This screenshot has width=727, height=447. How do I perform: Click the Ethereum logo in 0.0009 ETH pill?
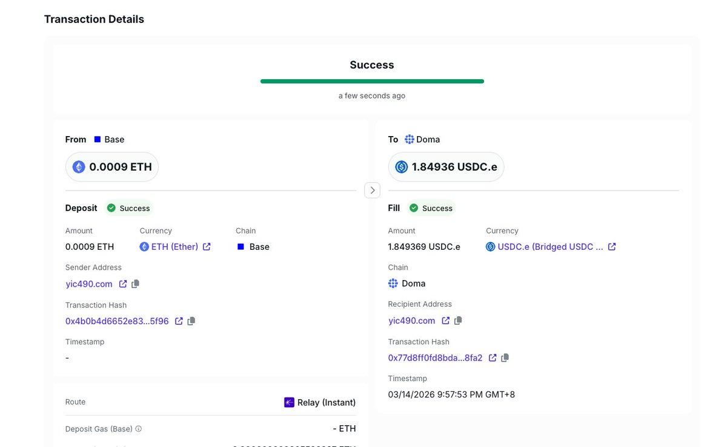coord(79,167)
